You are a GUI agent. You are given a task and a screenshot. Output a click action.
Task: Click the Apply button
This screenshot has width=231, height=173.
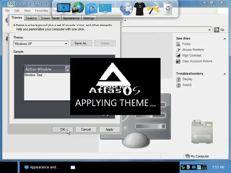[109, 129]
